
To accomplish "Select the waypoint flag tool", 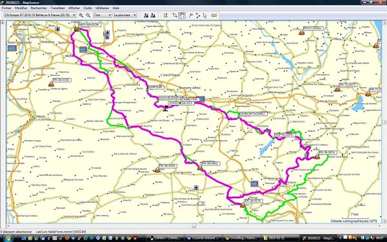I will pos(191,15).
